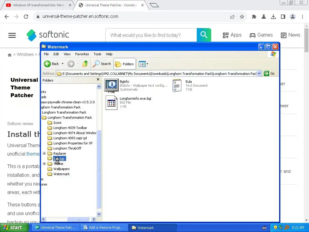Screen dimensions: 309x232
Task: Select the Eula text document icon
Action: pos(177,85)
